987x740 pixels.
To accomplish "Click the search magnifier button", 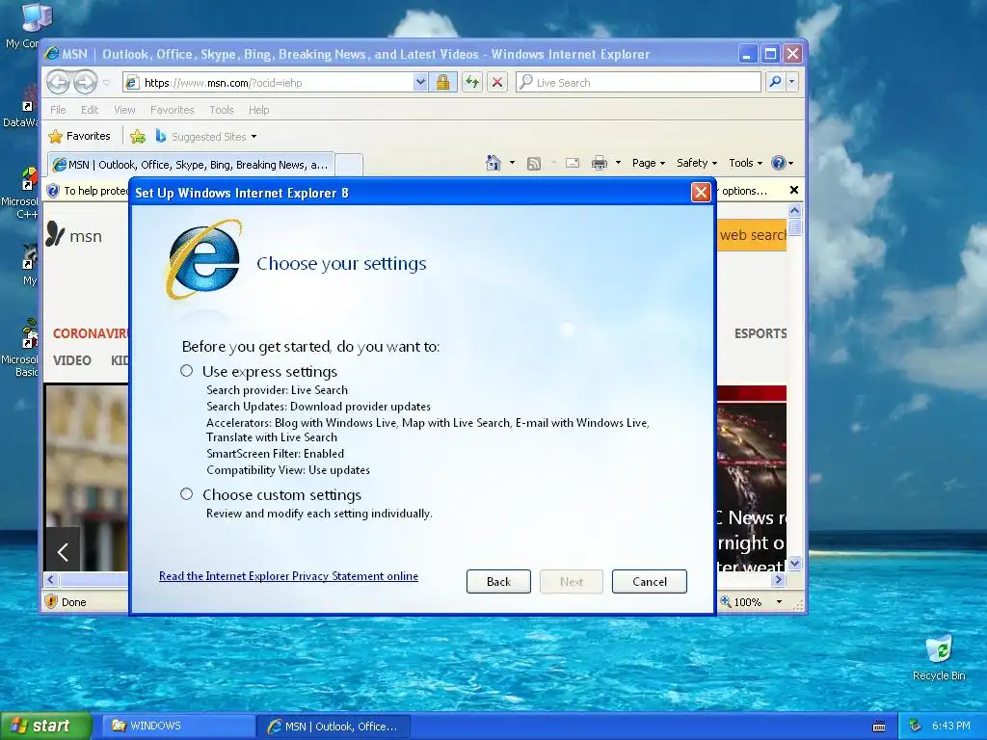I will 775,83.
